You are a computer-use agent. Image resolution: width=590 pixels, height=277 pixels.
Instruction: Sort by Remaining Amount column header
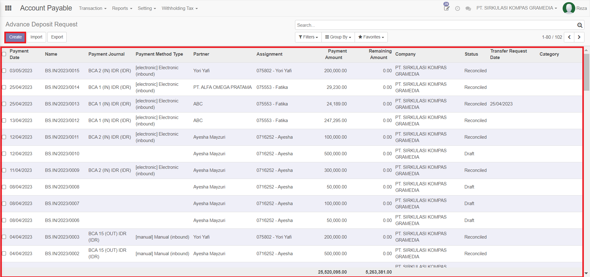click(x=380, y=54)
